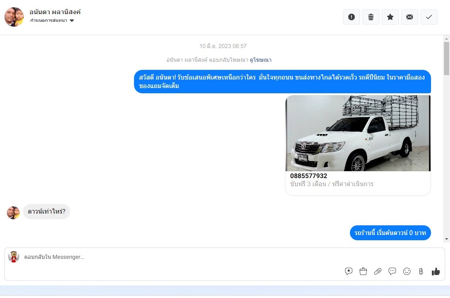450x298 pixels.
Task: Attach a file with paperclip icon
Action: tap(378, 271)
